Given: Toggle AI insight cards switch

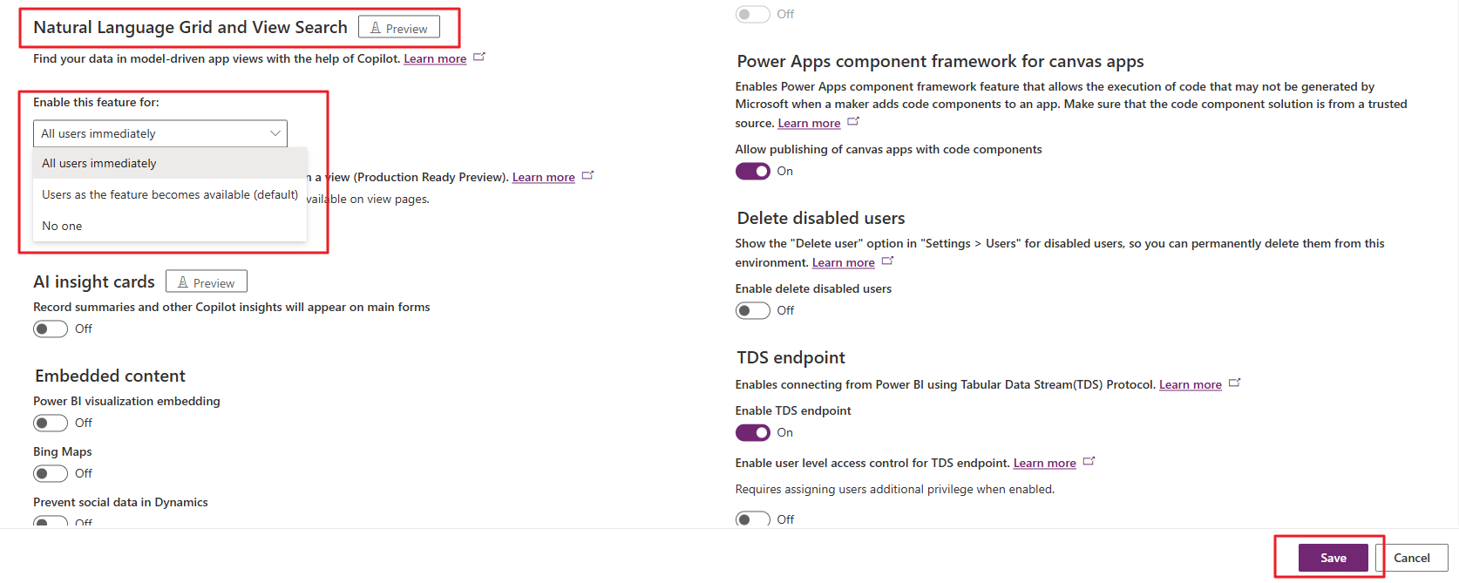Looking at the screenshot, I should [x=51, y=329].
